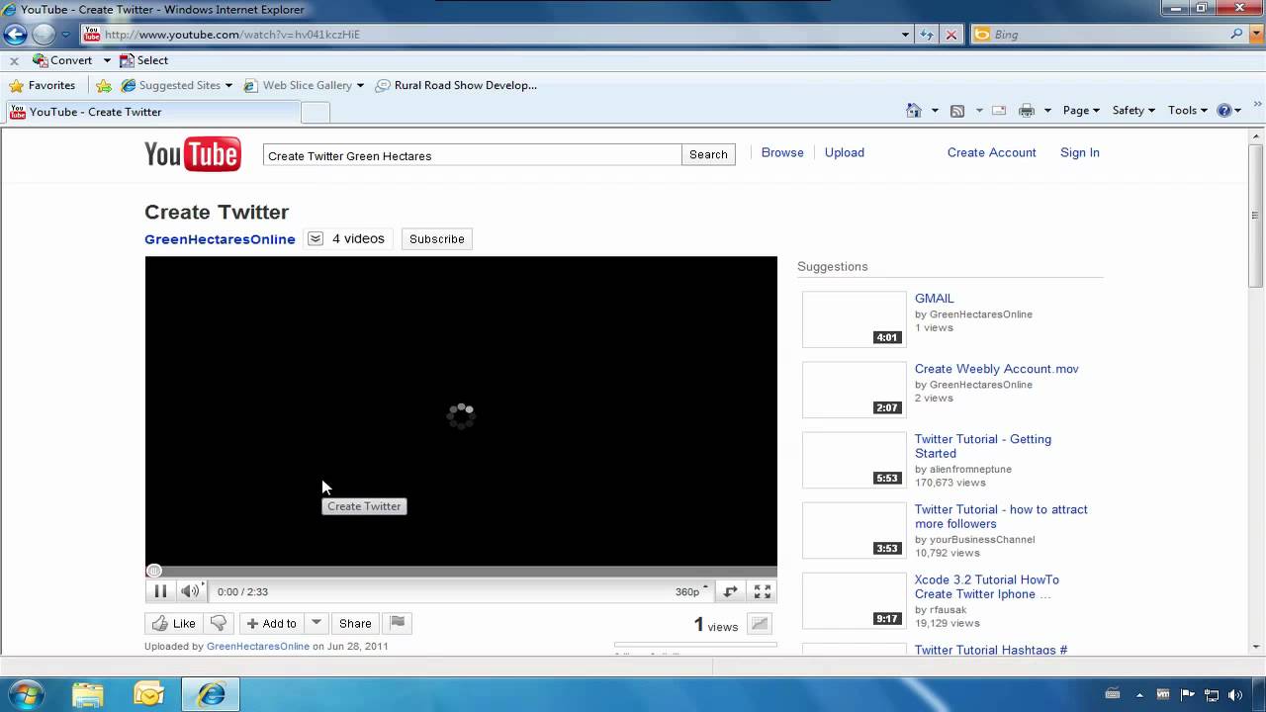The image size is (1266, 712).
Task: Open the Create Weebly Account.mov video link
Action: [997, 369]
